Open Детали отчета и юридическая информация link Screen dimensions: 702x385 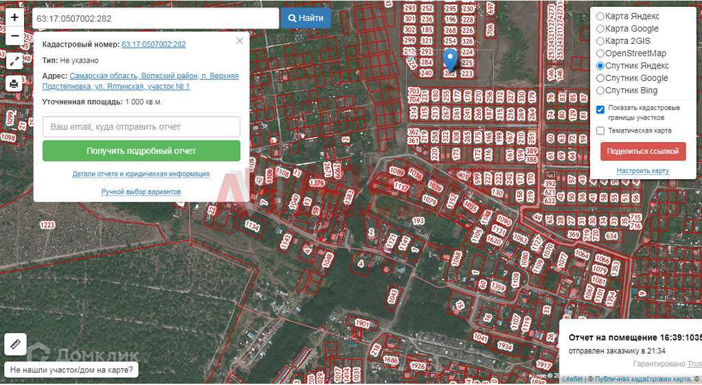click(141, 174)
